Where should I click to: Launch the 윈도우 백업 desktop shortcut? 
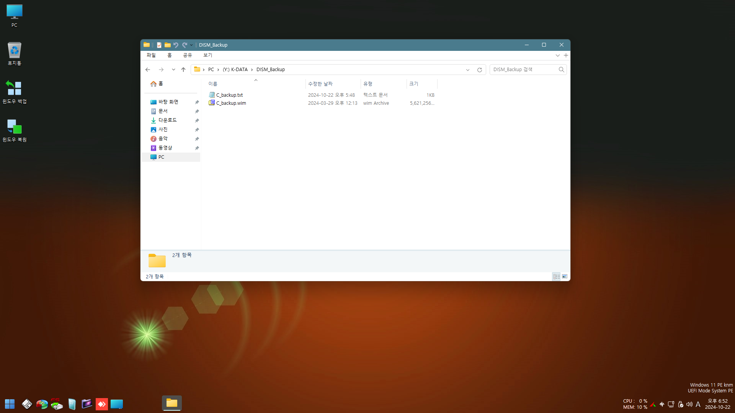pos(14,92)
